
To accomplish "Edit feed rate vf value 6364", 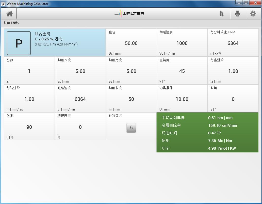I will (x=80, y=99).
